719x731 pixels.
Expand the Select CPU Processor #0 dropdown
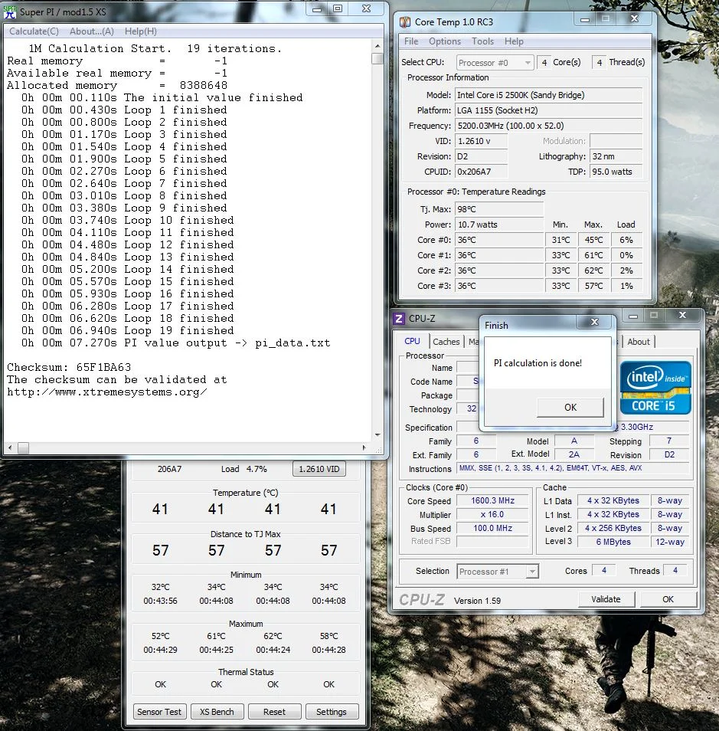(528, 63)
